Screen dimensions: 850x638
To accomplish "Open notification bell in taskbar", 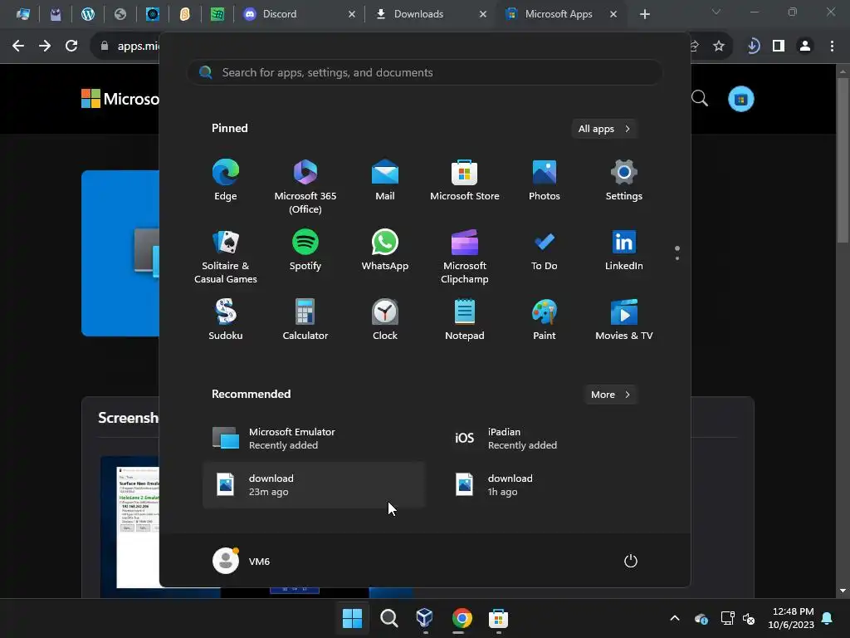I will click(x=828, y=618).
